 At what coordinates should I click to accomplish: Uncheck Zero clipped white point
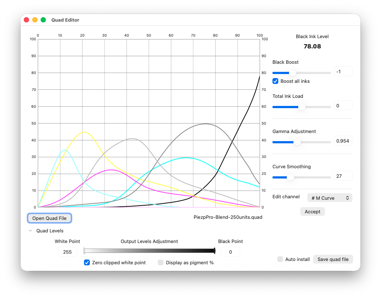[87, 262]
